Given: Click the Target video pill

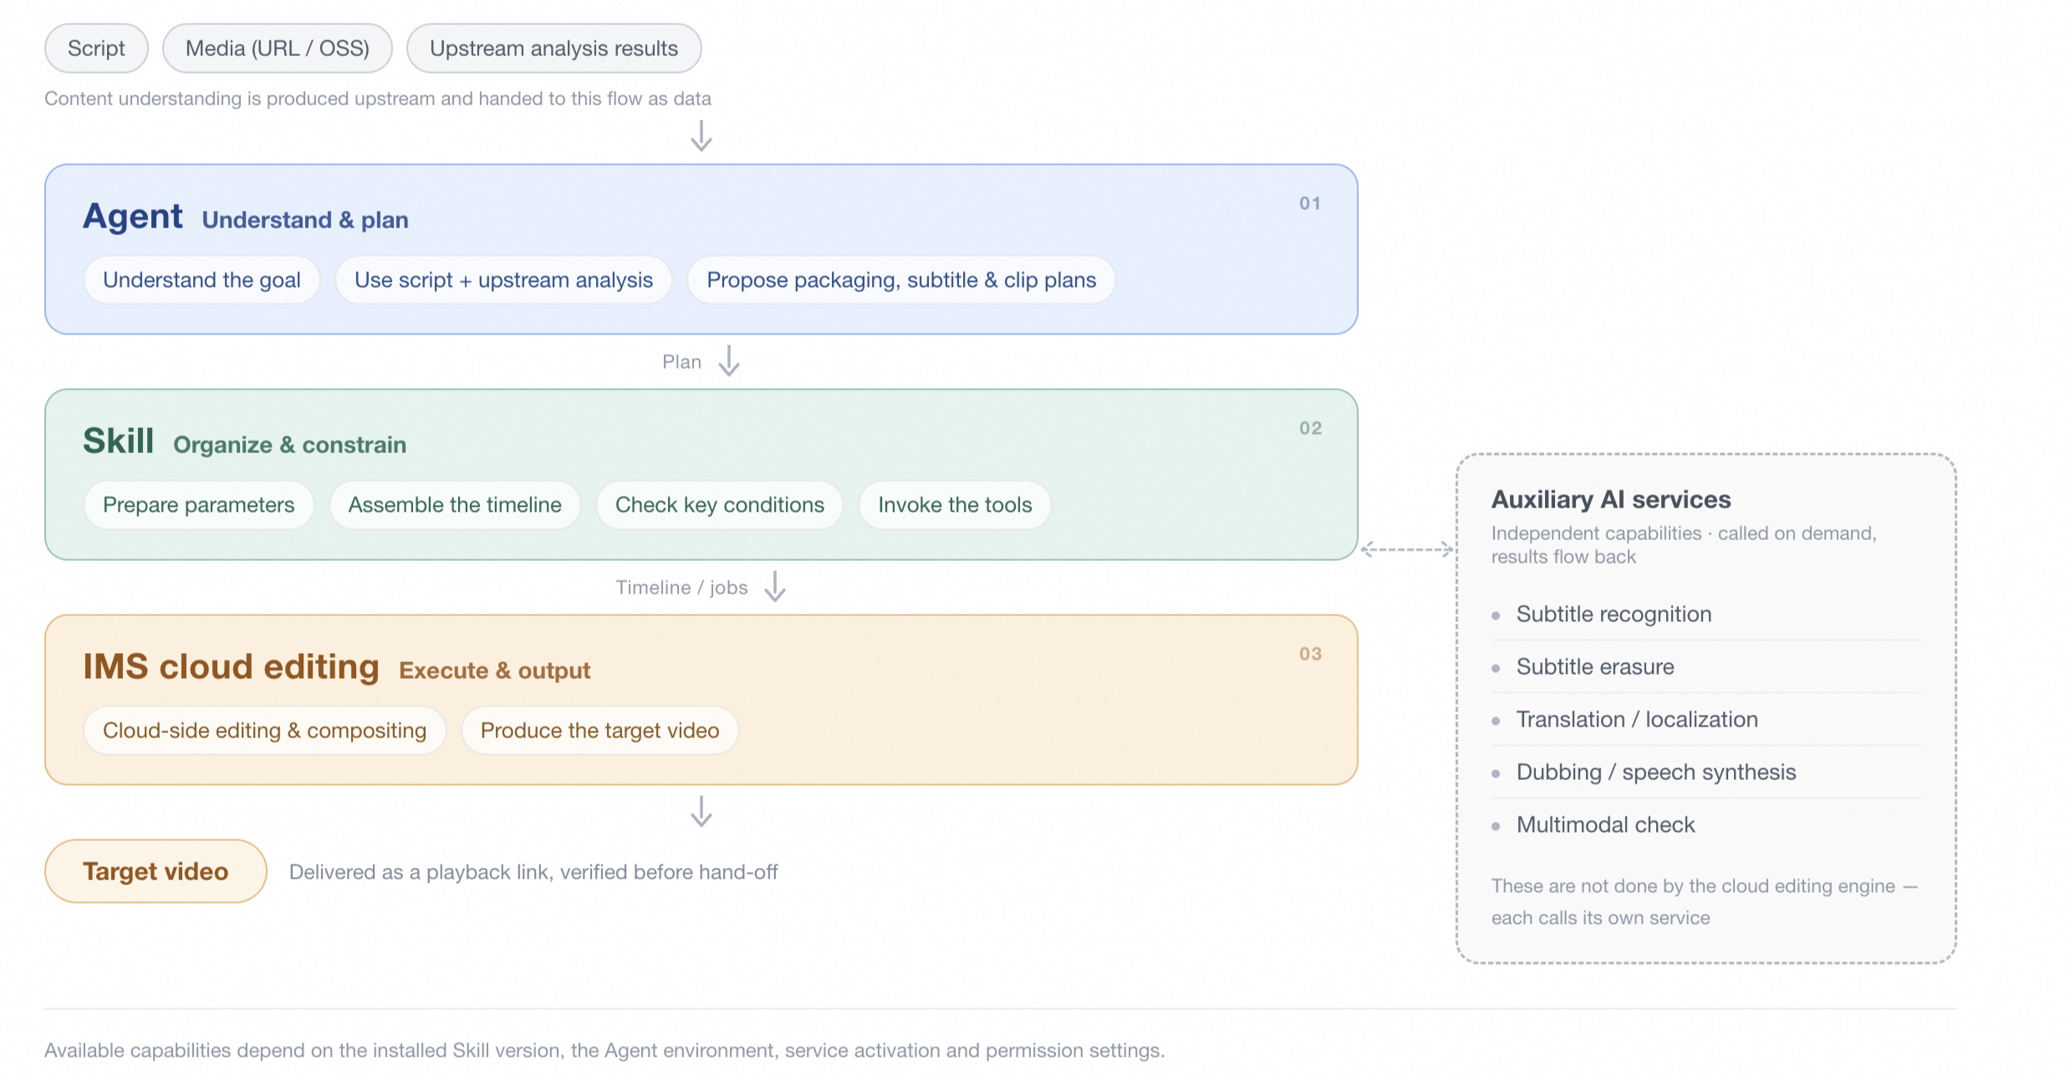Looking at the screenshot, I should [156, 871].
